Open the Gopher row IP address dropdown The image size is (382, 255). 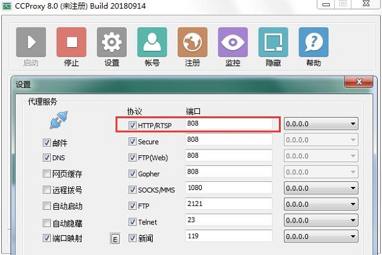(321, 172)
